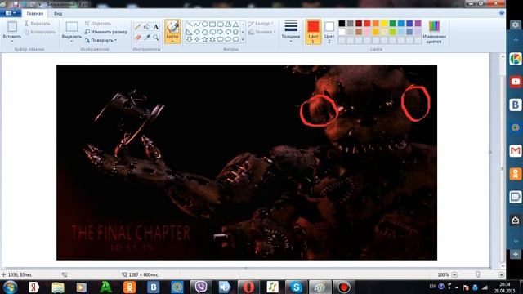Select the Color picker eyedropper tool
The height and width of the screenshot is (294, 523).
tap(147, 38)
